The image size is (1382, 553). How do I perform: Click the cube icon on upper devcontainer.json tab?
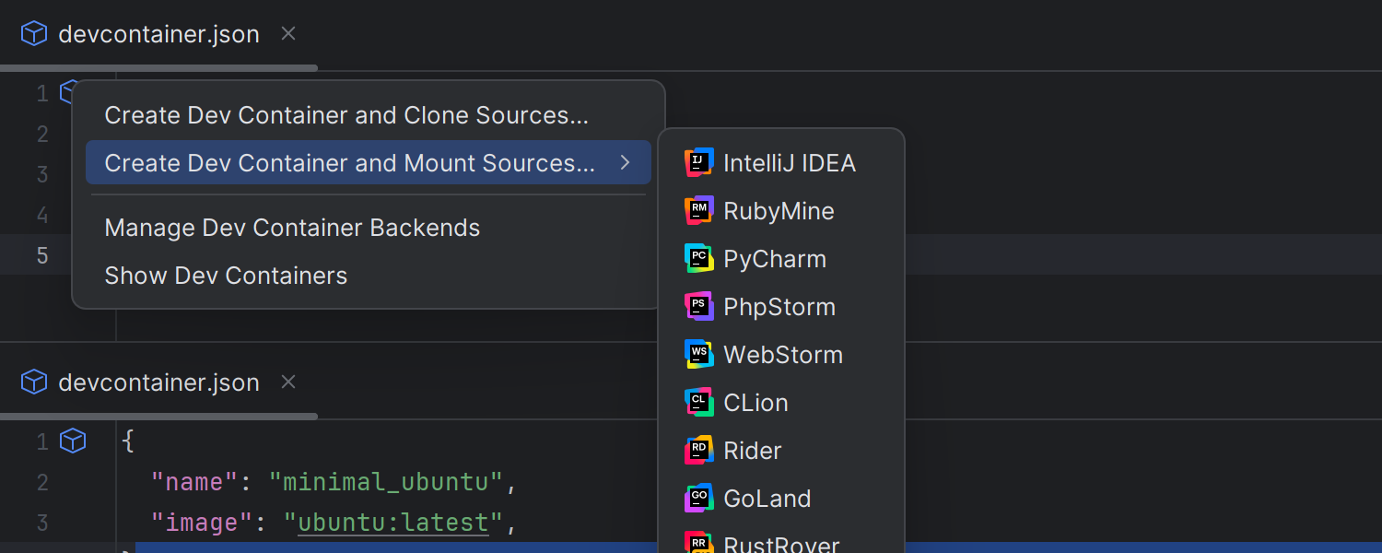(34, 34)
